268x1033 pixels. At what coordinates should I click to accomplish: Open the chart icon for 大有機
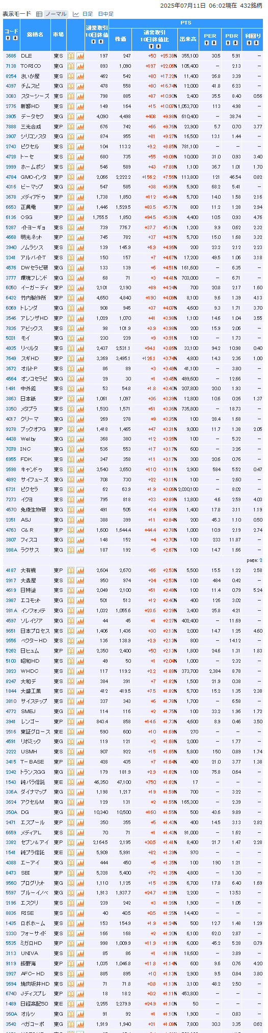(x=80, y=570)
